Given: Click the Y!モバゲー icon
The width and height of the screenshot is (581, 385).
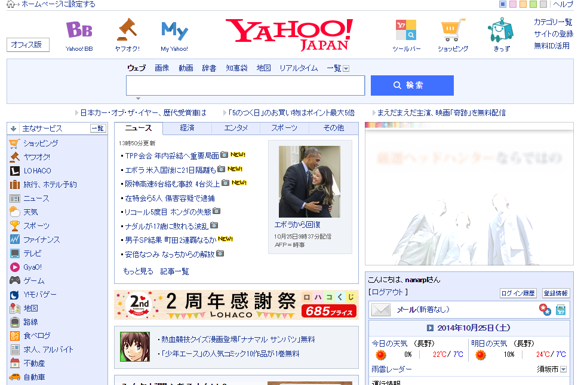Looking at the screenshot, I should [14, 295].
